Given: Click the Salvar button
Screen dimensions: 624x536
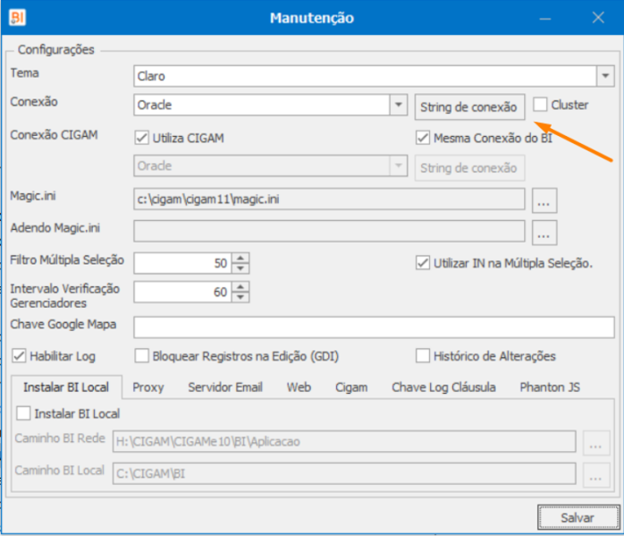Looking at the screenshot, I should click(578, 517).
